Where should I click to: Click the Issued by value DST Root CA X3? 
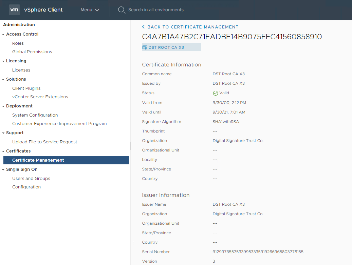pos(229,83)
